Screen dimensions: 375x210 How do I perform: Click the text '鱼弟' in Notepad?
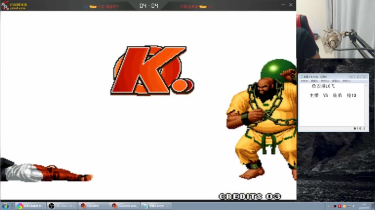point(337,96)
